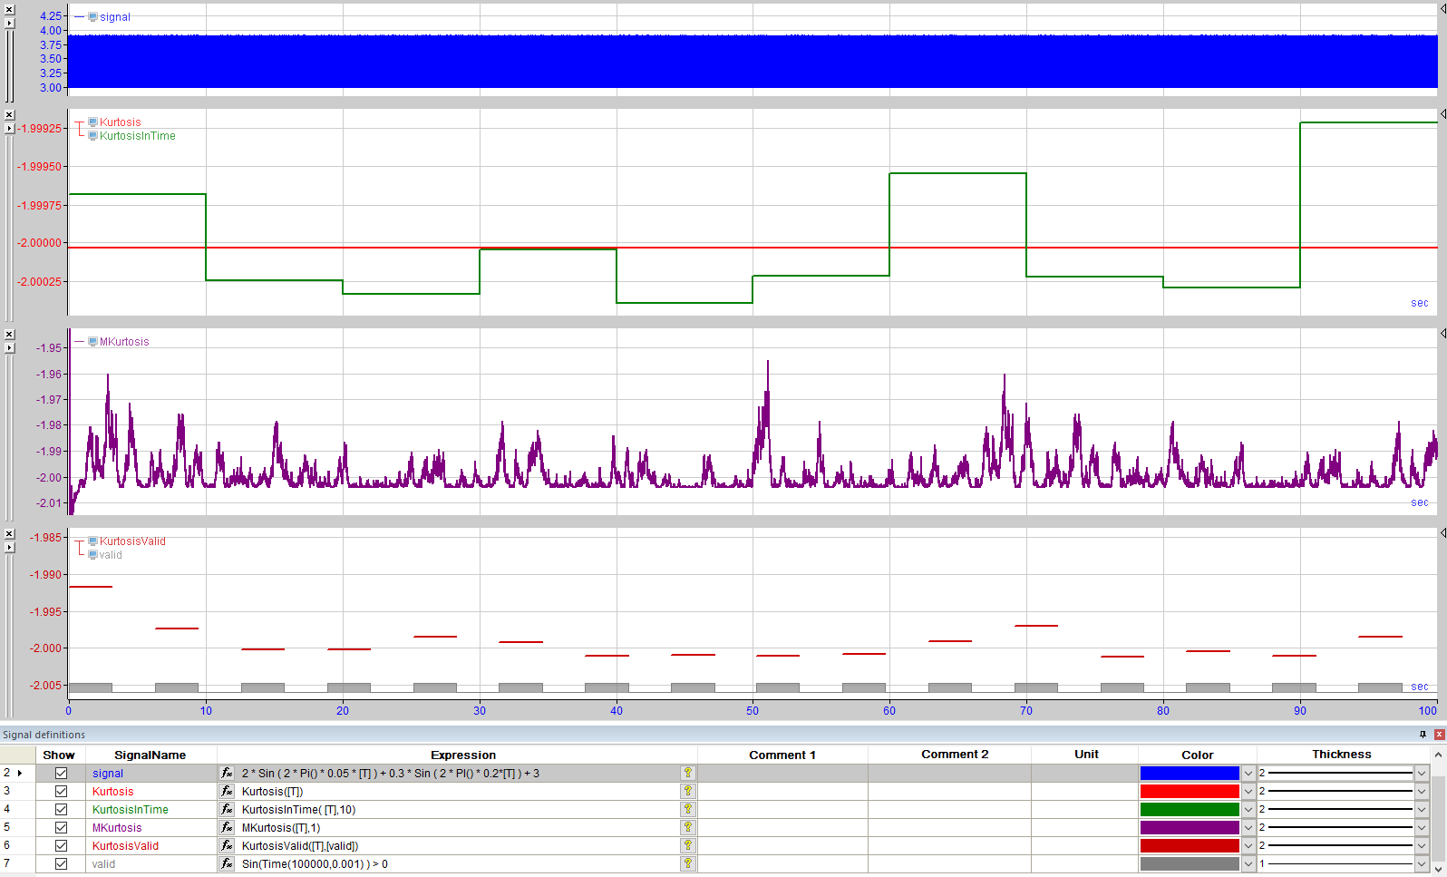Image resolution: width=1447 pixels, height=877 pixels.
Task: Click the green color swatch for KurtosisInTime
Action: tap(1190, 810)
